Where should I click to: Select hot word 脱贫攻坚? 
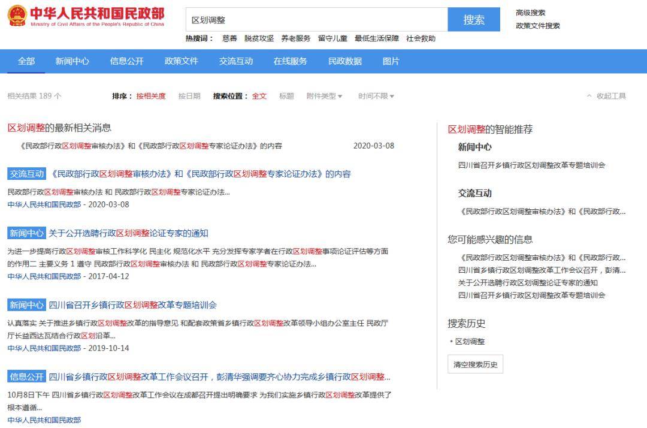click(259, 38)
